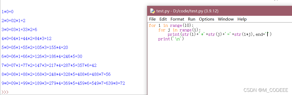Click shell output line ending '7*6=42'

(49, 66)
